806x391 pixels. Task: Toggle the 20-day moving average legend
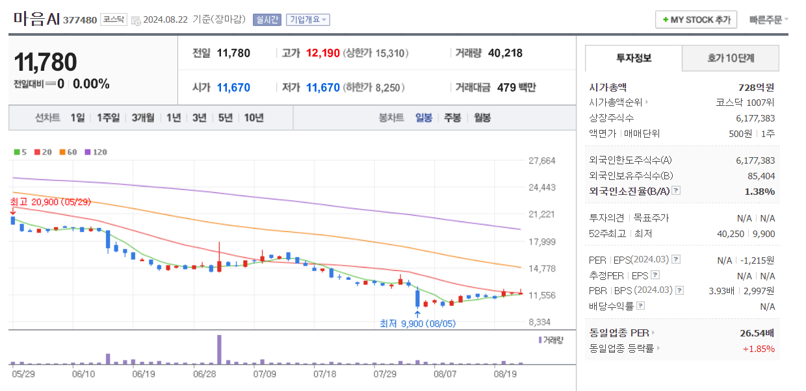tap(37, 151)
